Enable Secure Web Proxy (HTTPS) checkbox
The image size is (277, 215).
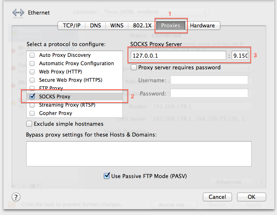point(32,80)
